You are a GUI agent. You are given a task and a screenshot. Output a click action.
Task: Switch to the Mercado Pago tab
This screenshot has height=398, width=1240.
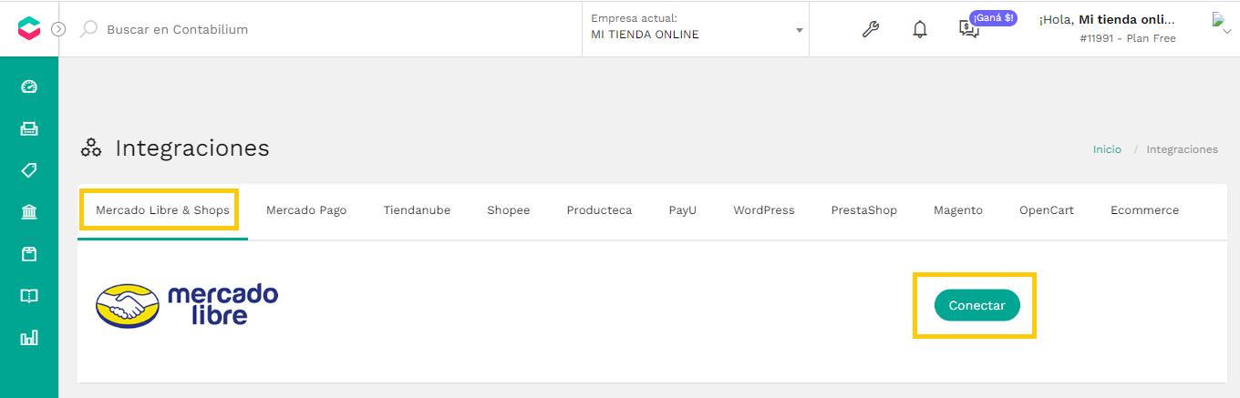coord(306,210)
